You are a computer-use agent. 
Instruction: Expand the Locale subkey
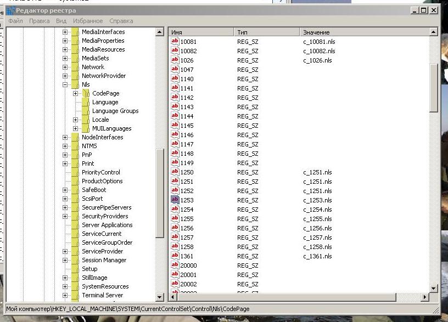pyautogui.click(x=76, y=120)
